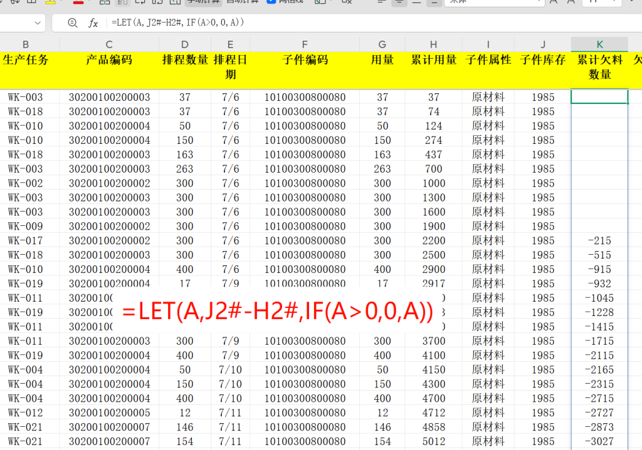Click the -1415 shortage cell

point(599,326)
